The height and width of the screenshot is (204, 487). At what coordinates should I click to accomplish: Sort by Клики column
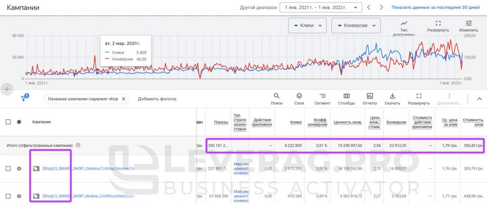296,122
